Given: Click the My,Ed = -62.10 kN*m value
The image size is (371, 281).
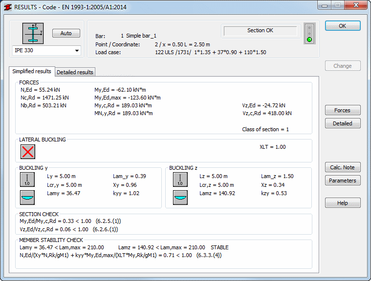Looking at the screenshot, I should point(120,90).
